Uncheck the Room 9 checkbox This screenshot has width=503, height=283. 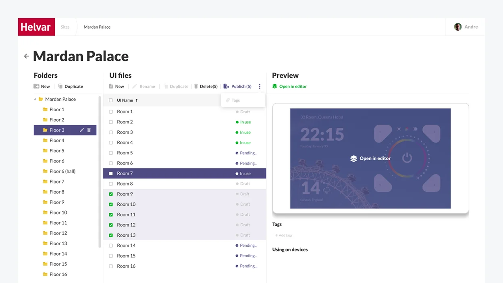pyautogui.click(x=111, y=194)
